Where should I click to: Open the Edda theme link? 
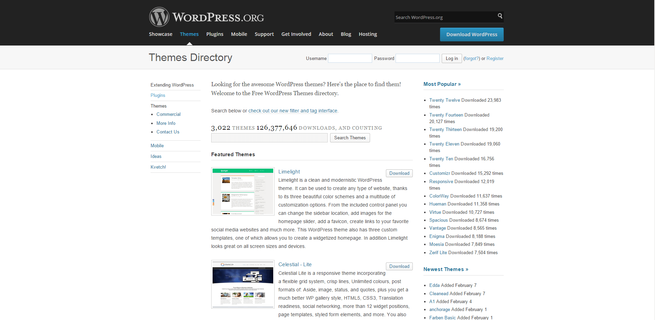(434, 286)
